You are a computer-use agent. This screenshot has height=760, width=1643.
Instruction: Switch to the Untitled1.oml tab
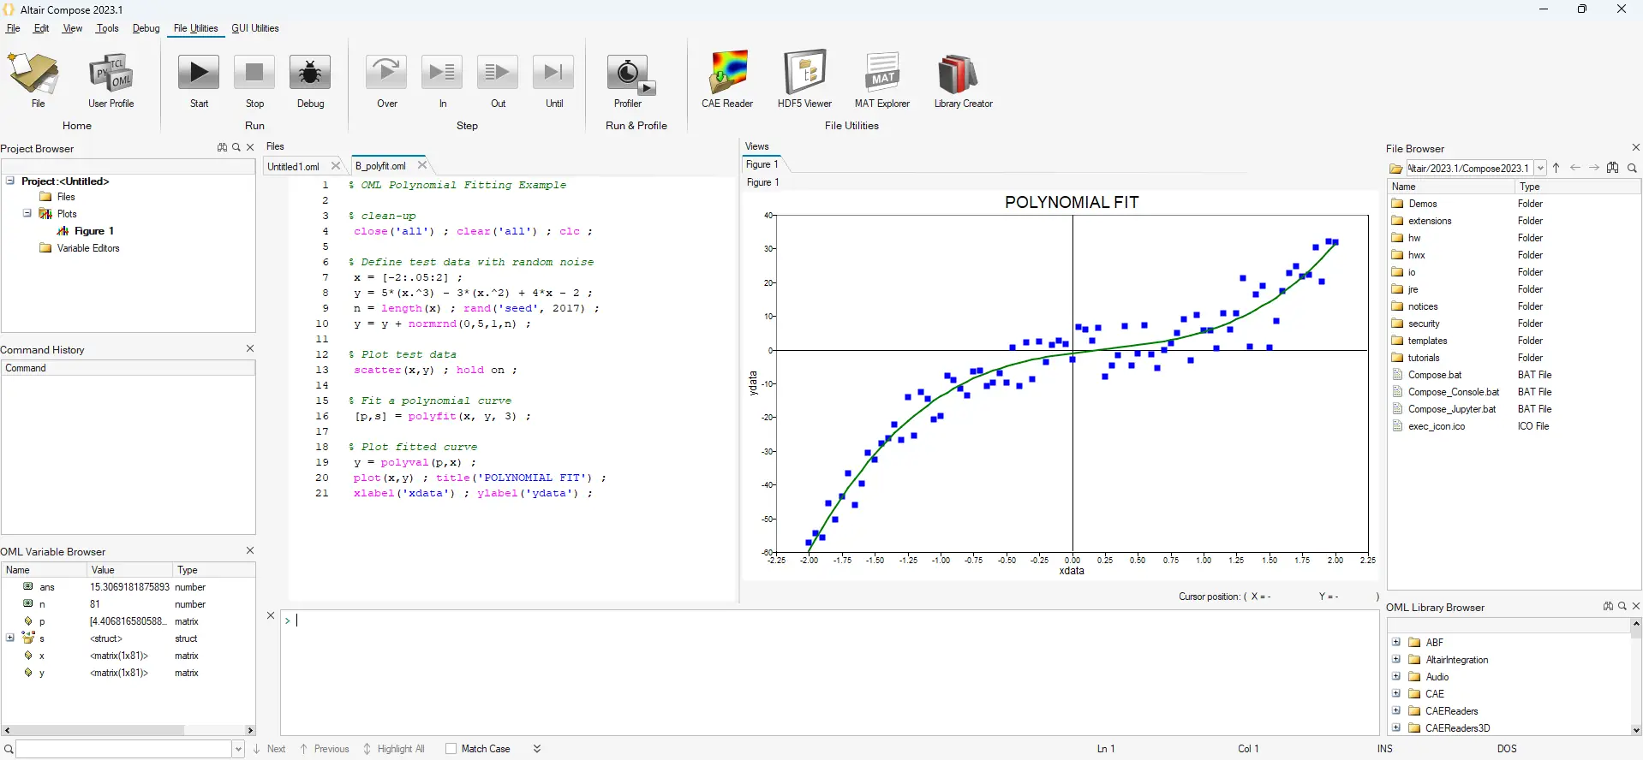(294, 166)
